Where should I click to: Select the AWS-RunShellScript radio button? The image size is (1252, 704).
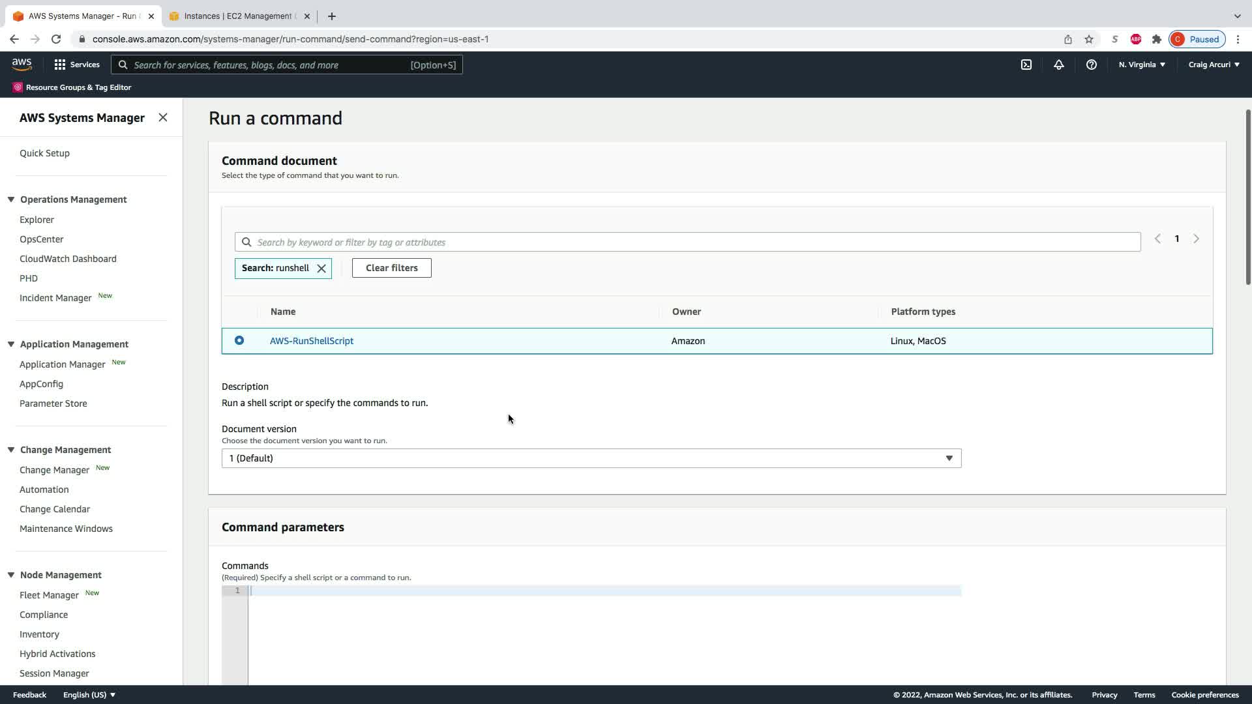coord(239,340)
